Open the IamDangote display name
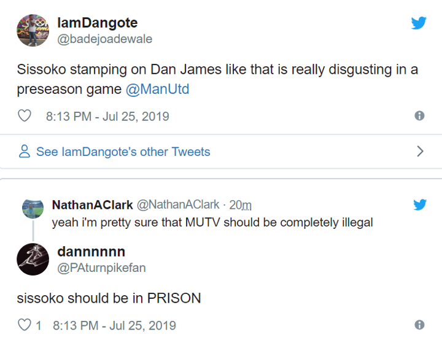The height and width of the screenshot is (340, 442). pos(97,23)
